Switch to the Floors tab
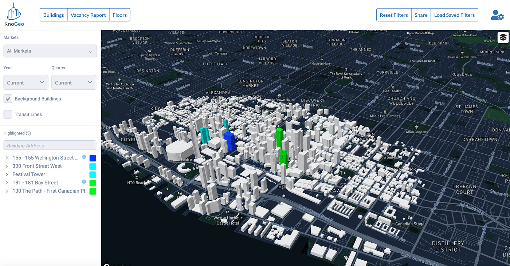Image resolution: width=510 pixels, height=266 pixels. tap(119, 15)
